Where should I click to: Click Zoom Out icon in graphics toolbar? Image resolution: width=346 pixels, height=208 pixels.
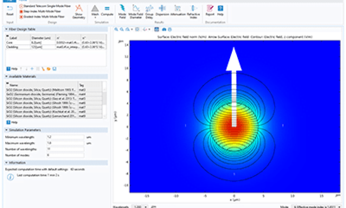(x=121, y=29)
